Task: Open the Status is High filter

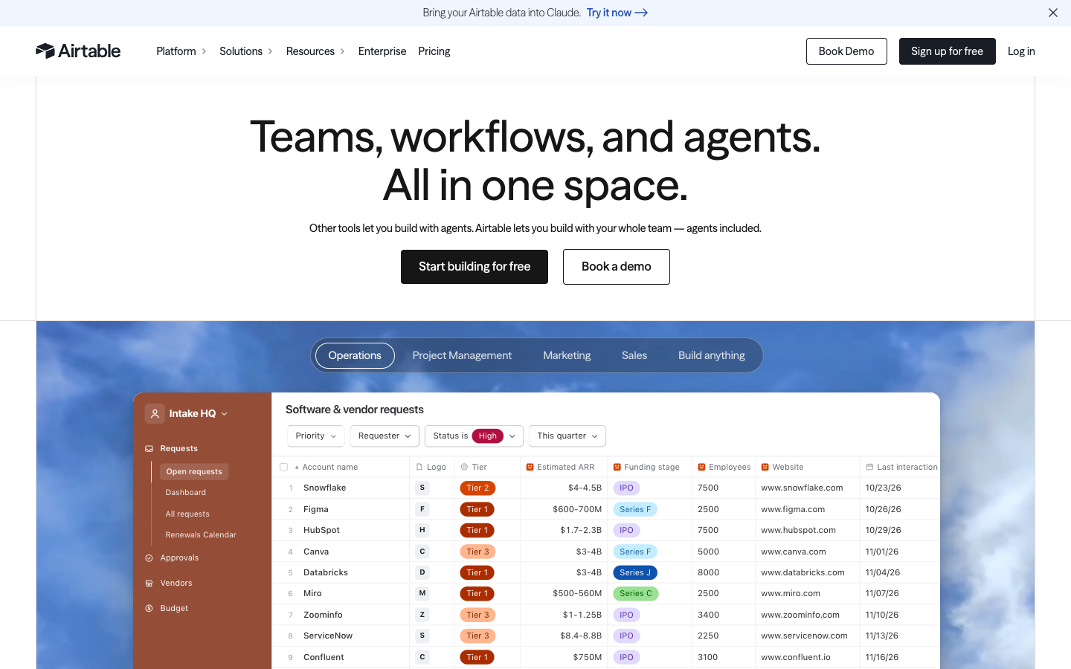Action: point(474,436)
